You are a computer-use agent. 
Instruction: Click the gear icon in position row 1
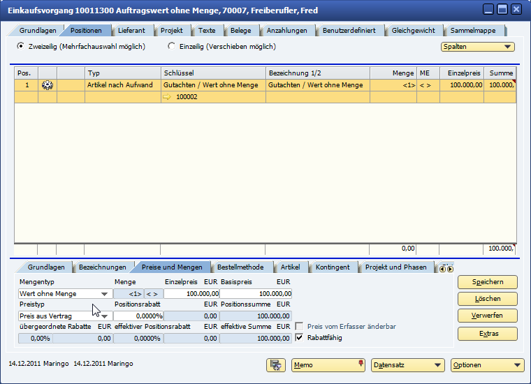48,85
